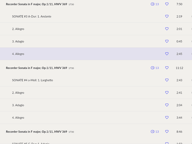Screen dimensions: 192x144
Task: Play "SONATE #3 A-Dur: 1. Andante"
Action: pyautogui.click(x=32, y=16)
